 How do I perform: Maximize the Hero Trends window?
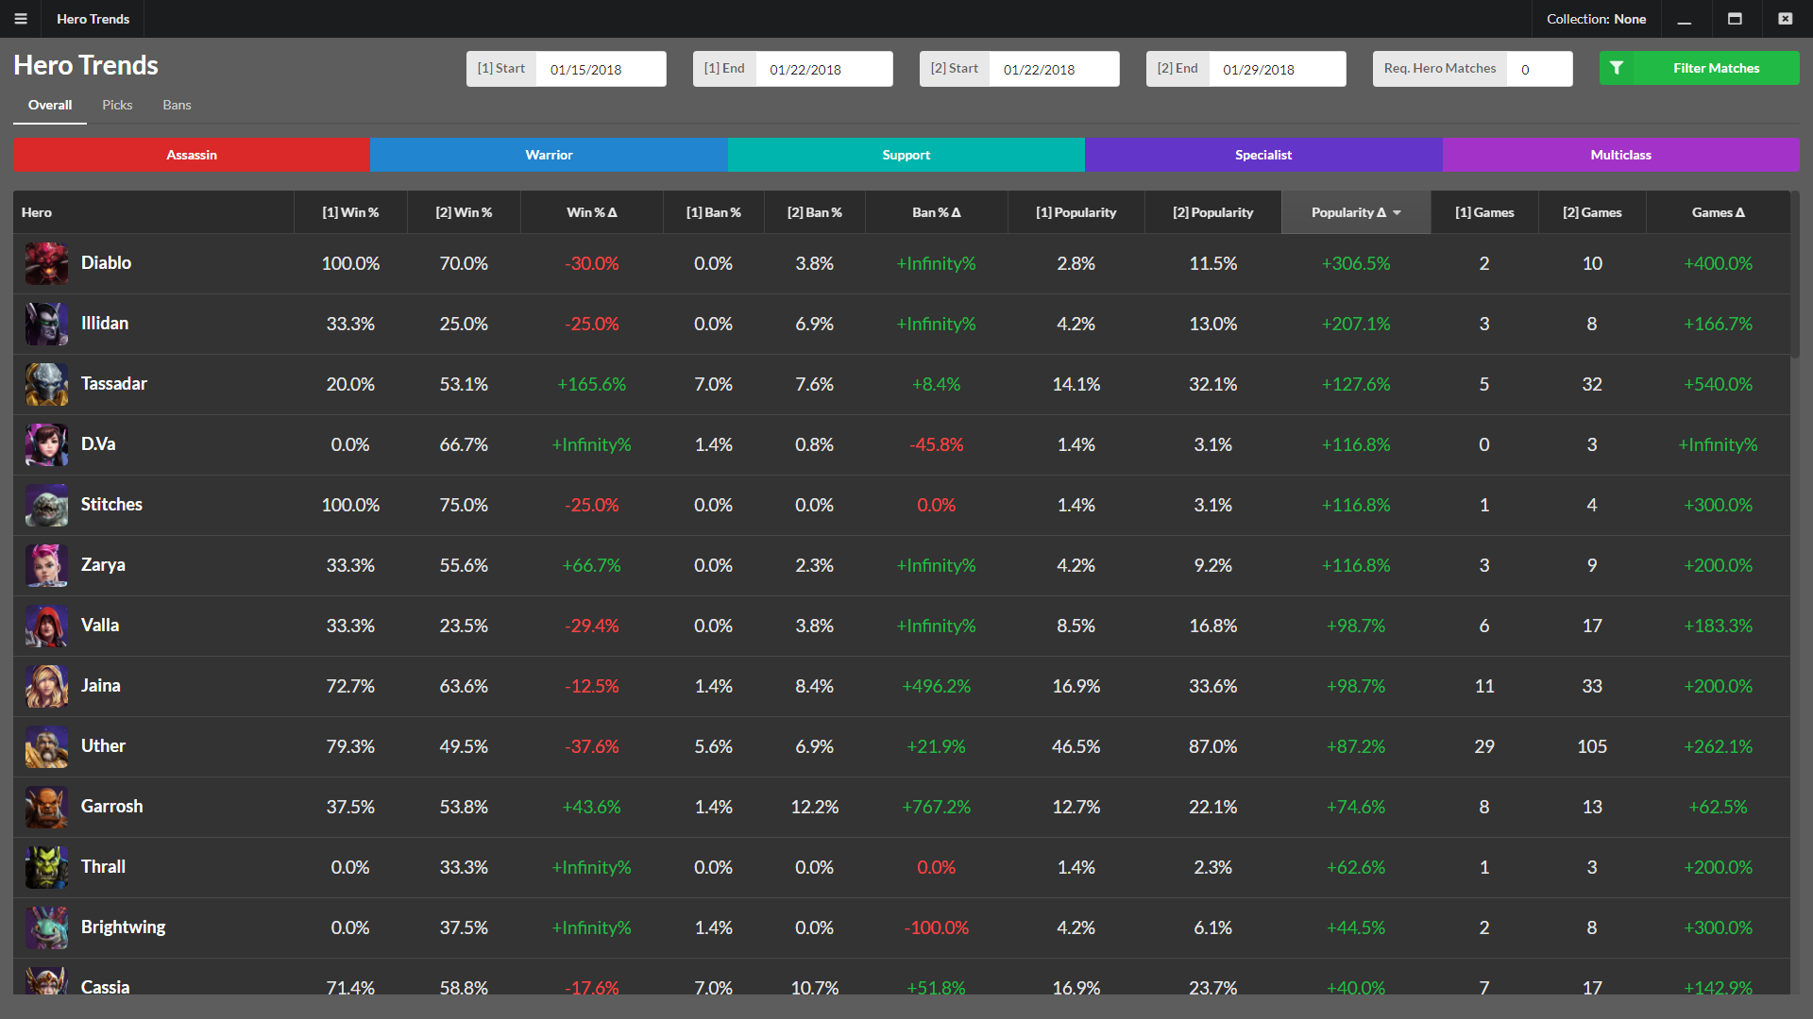1735,19
